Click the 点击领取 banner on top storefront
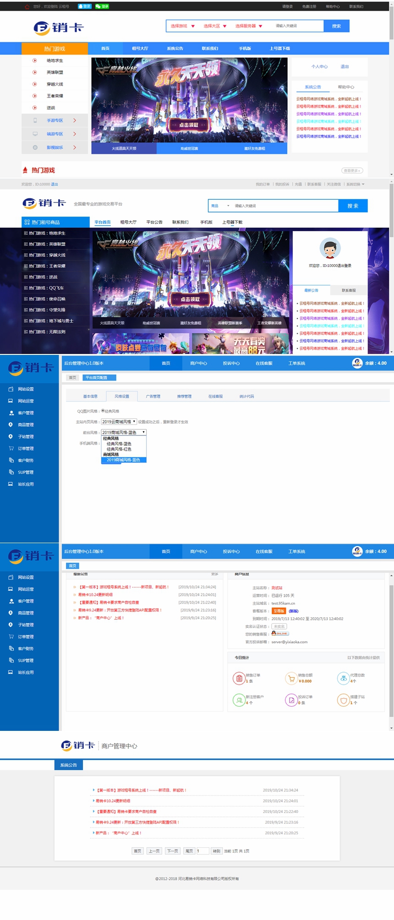 pyautogui.click(x=189, y=125)
